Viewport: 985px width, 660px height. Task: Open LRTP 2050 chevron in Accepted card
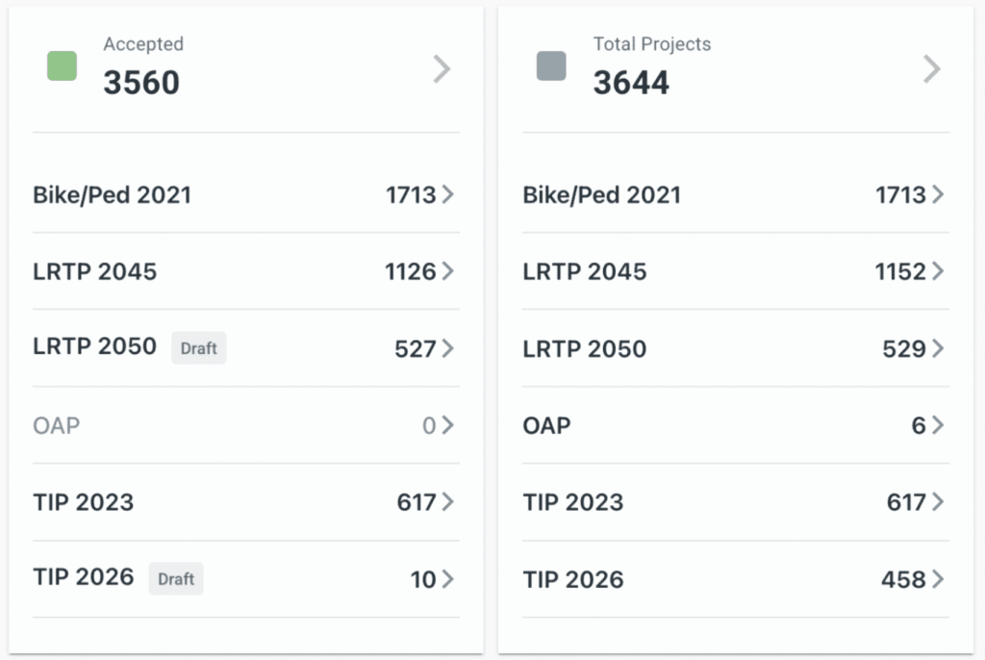(447, 348)
